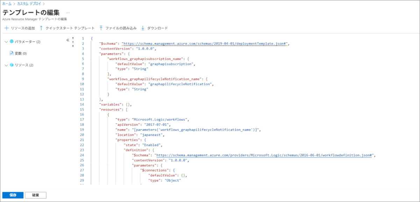420x202 pixels.
Task: Click "graphapilifecycleNotification" value on line 10
Action: point(180,84)
